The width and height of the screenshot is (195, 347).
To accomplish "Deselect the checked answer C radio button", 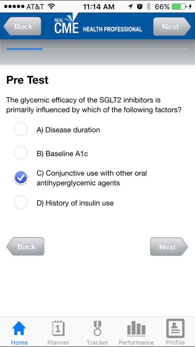I will (21, 178).
